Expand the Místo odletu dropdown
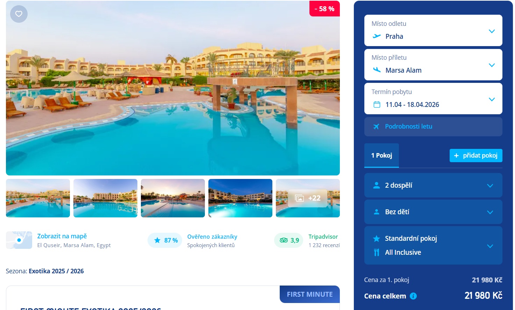515x310 pixels. tap(433, 30)
